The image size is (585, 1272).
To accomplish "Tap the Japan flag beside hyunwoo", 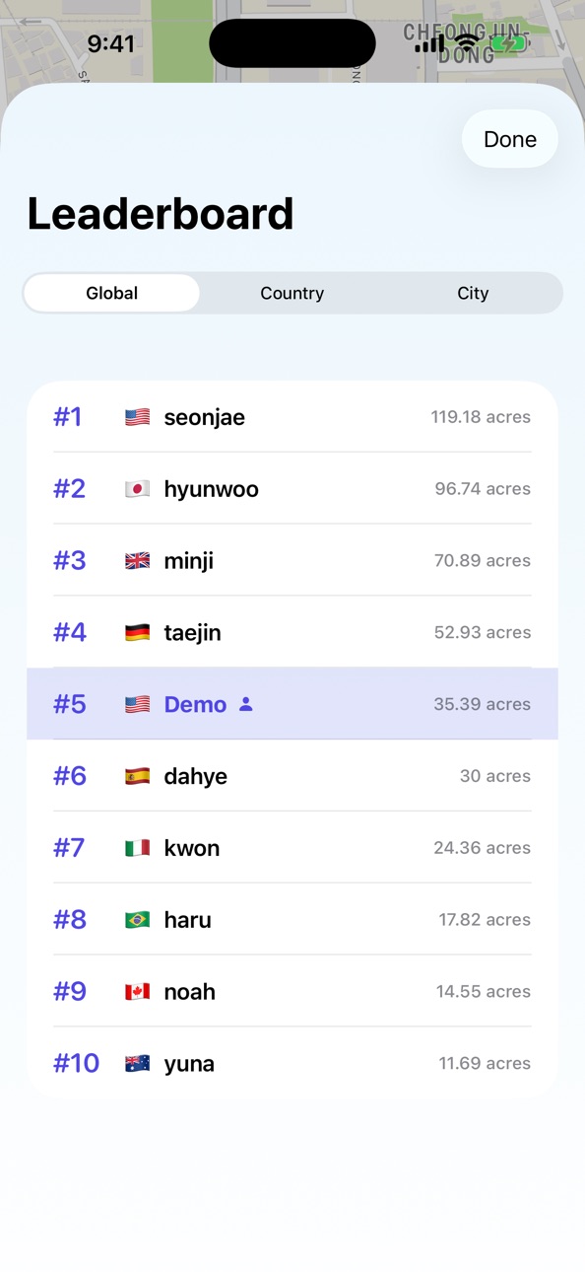I will pyautogui.click(x=137, y=489).
